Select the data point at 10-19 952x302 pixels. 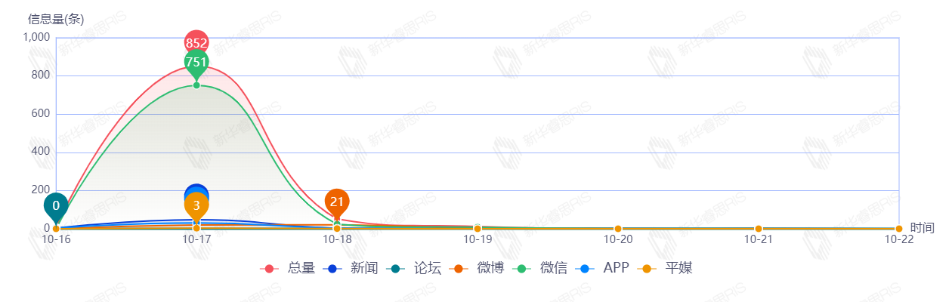tap(478, 229)
